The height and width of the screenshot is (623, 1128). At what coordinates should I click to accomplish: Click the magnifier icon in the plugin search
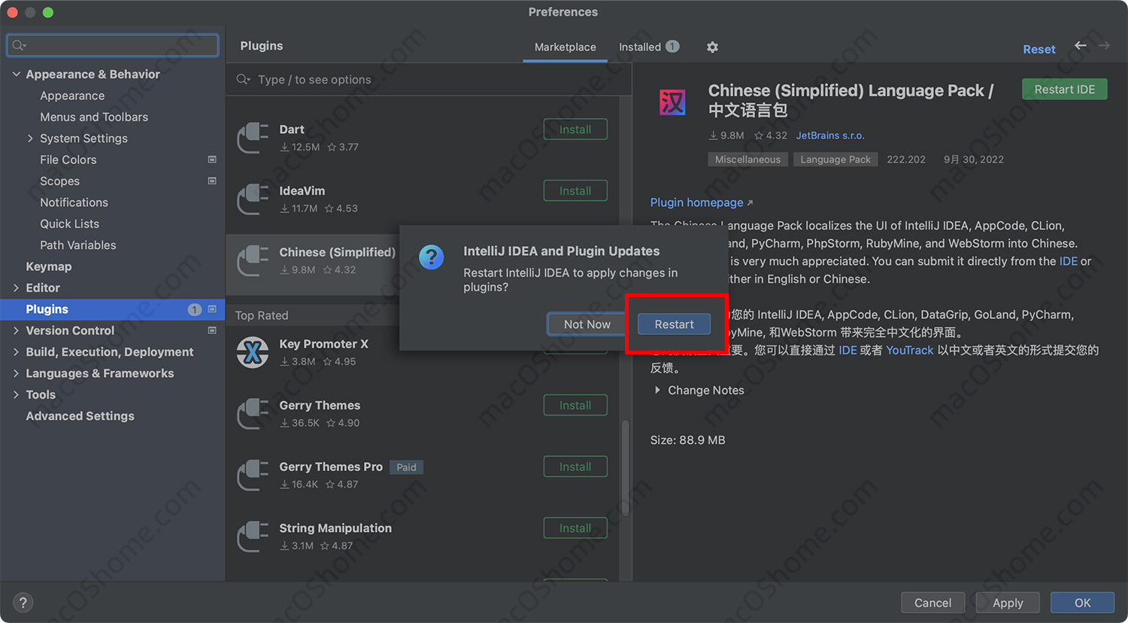coord(243,79)
